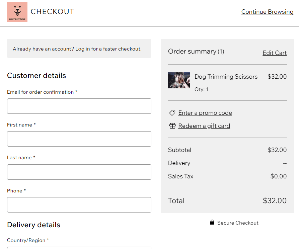Click the Qty: 1 label

tap(201, 89)
